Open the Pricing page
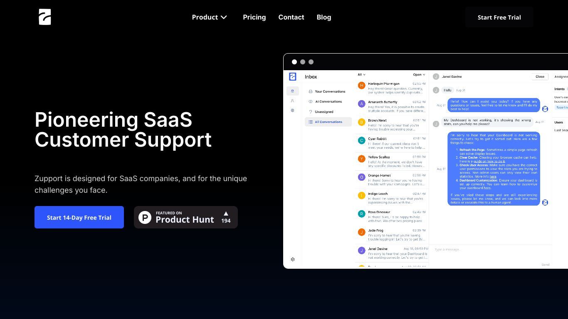Screen dimensions: 568x319 coord(254,17)
